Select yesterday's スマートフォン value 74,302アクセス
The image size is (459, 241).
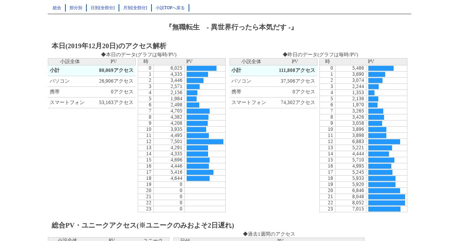pyautogui.click(x=298, y=103)
